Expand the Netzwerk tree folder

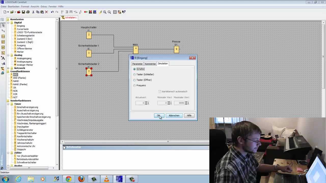pos(8,68)
